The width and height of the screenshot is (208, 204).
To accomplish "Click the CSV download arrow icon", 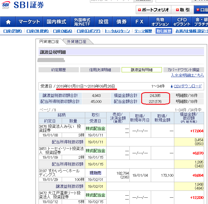I will [172, 86].
